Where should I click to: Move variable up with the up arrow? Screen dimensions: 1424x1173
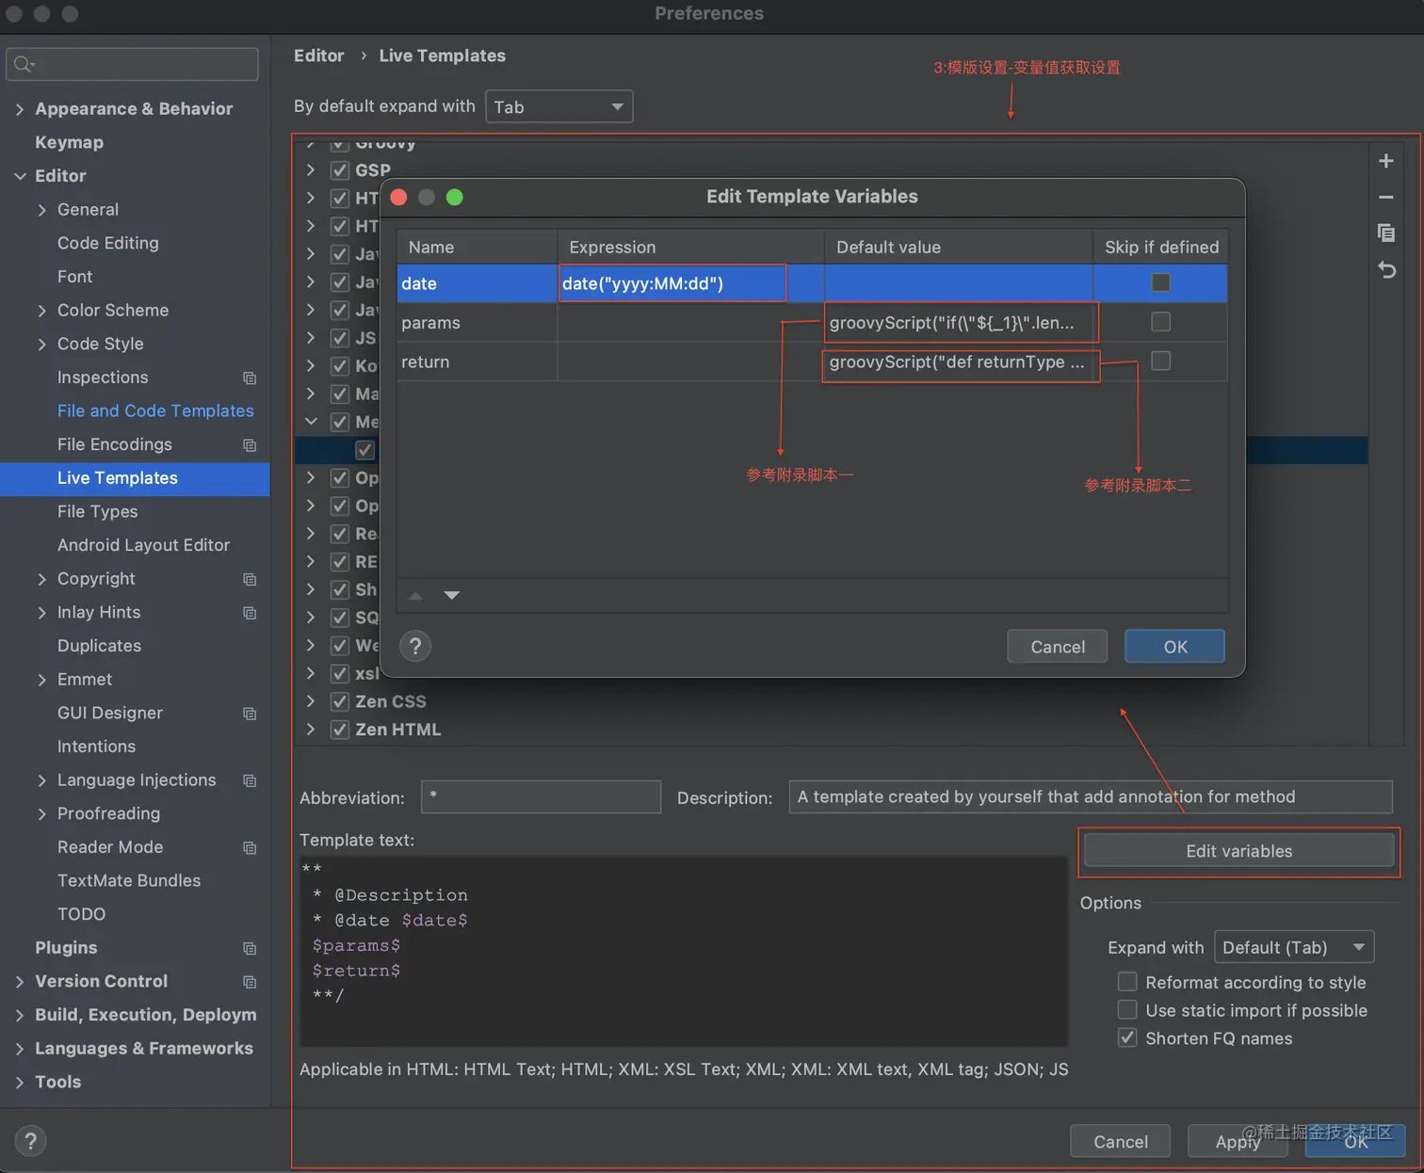click(415, 595)
